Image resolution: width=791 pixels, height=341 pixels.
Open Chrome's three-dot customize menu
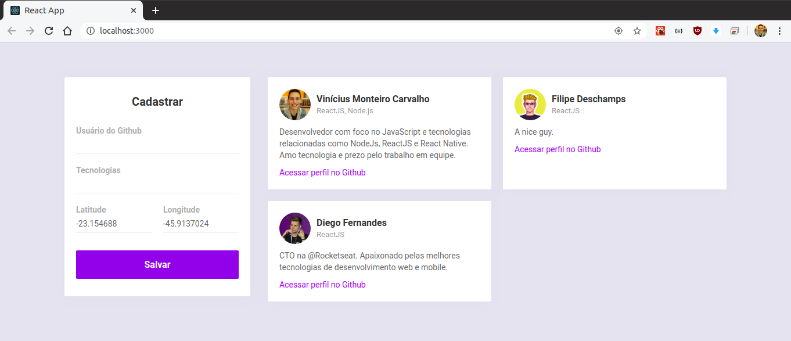click(780, 30)
